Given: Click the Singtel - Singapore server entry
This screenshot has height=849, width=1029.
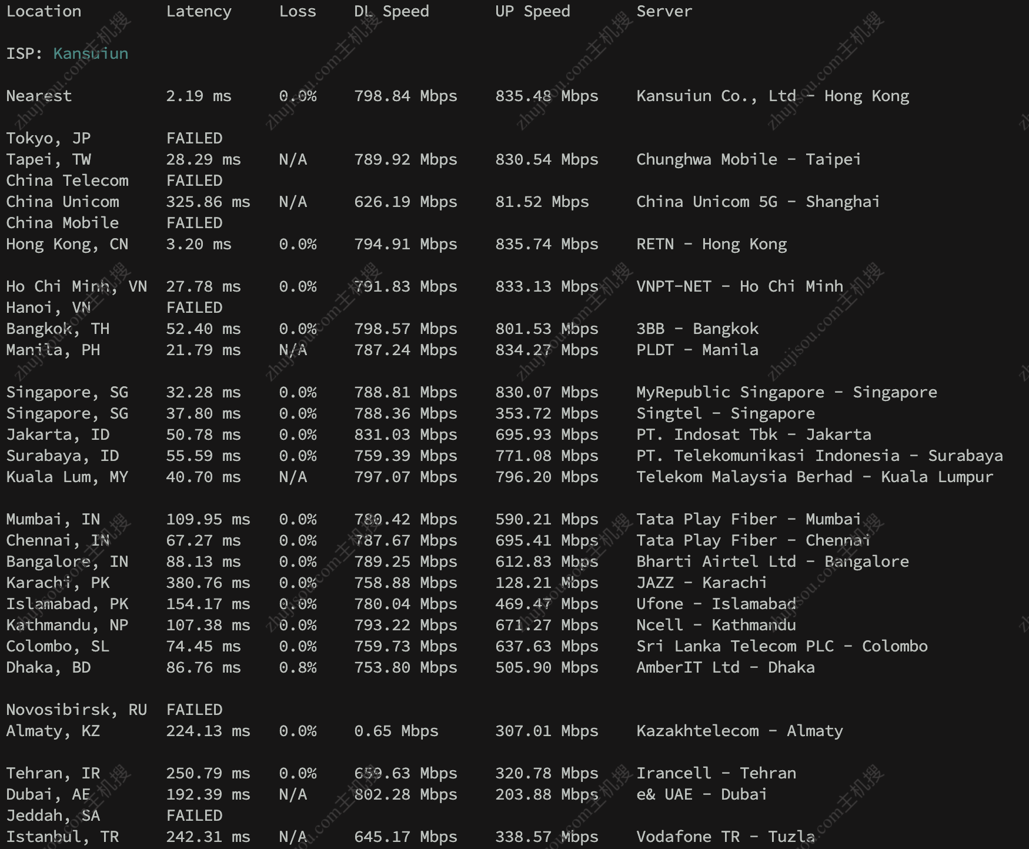Looking at the screenshot, I should tap(726, 413).
